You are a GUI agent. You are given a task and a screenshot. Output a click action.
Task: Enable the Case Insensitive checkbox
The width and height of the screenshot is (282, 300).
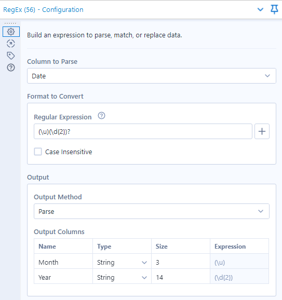[38, 152]
